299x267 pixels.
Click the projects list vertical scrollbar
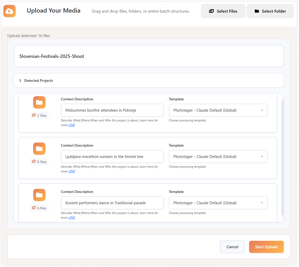point(282,158)
